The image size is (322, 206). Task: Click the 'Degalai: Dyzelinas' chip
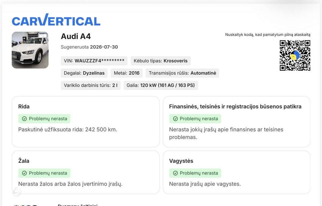point(84,73)
